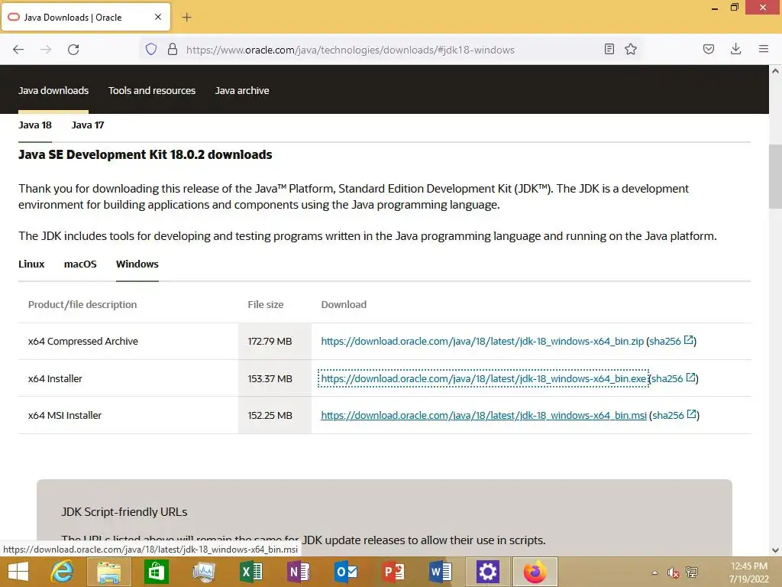Download the jdk-18 windows x64 msi link

(483, 415)
